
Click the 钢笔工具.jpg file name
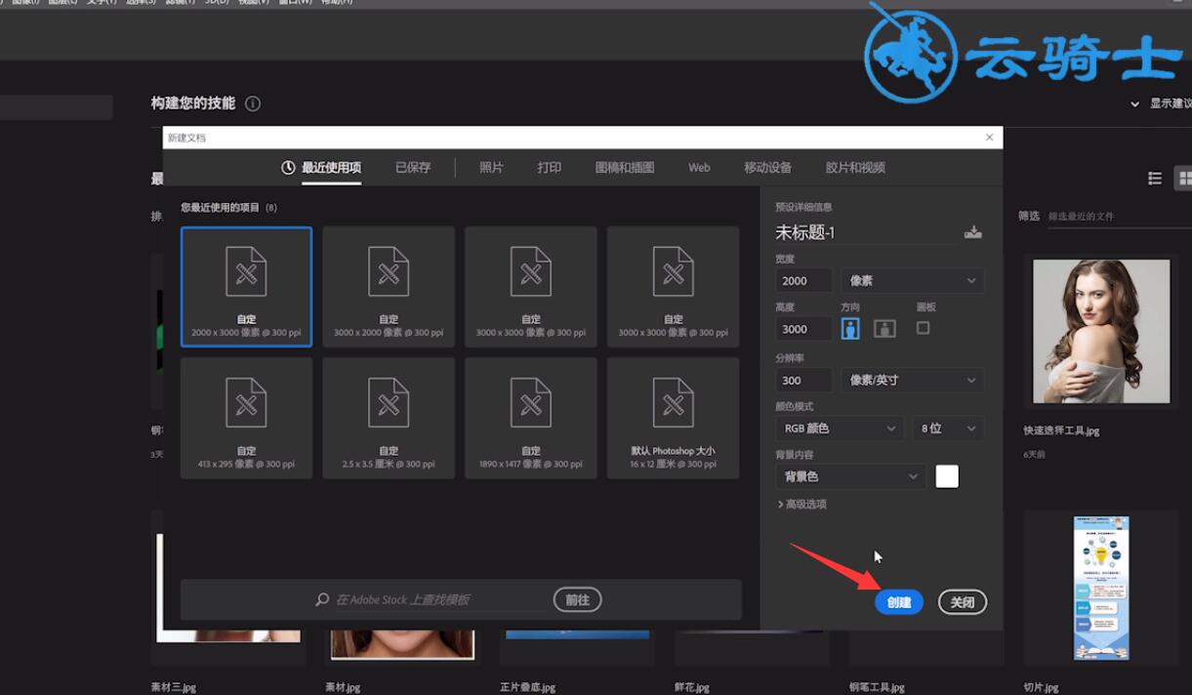pyautogui.click(x=877, y=687)
